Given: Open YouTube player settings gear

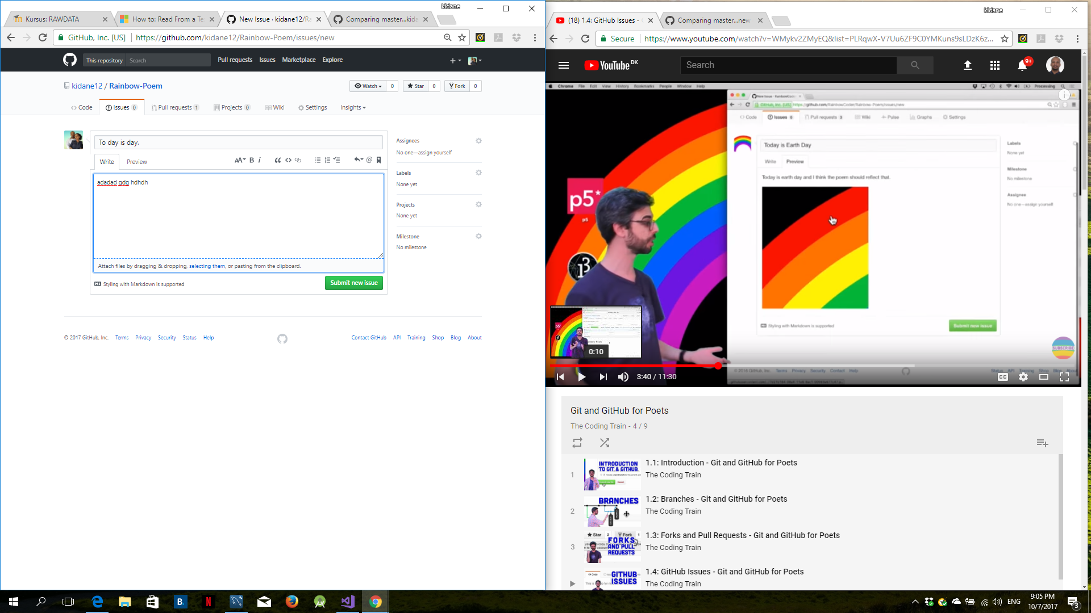Looking at the screenshot, I should (x=1023, y=377).
